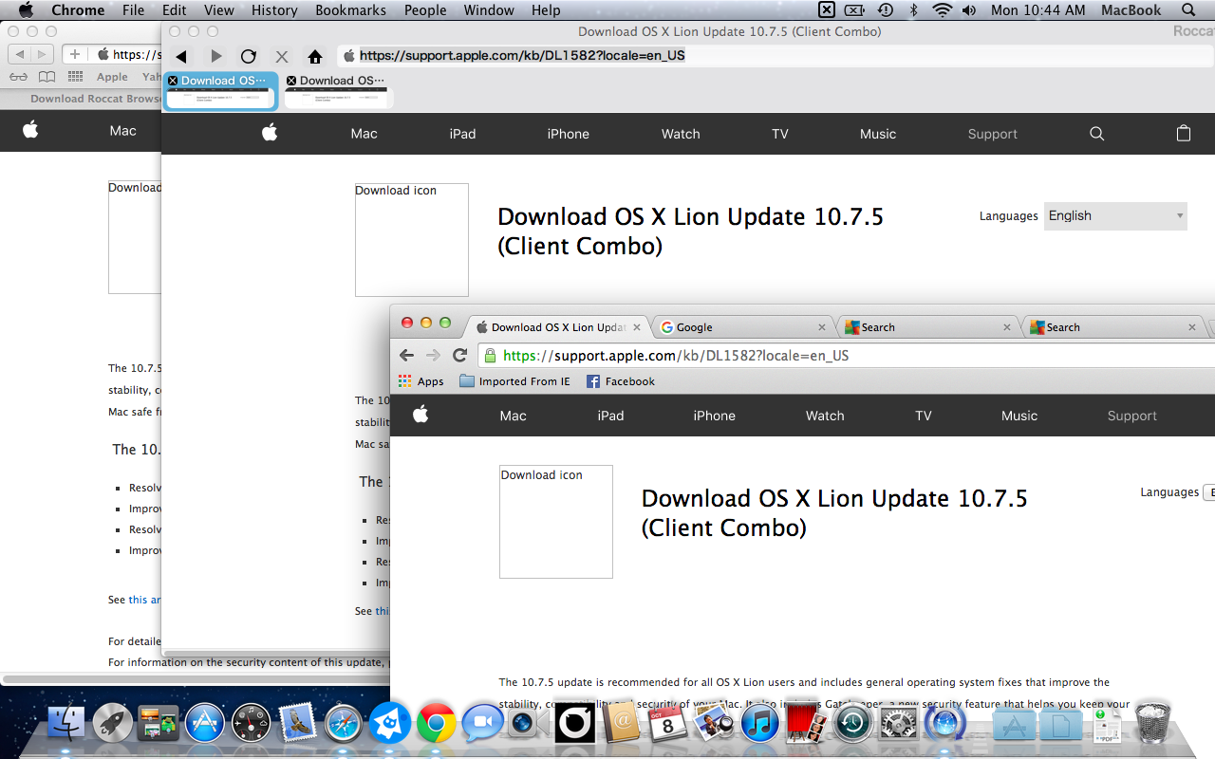Go to the home page in Roccat window
Screen dimensions: 1215x759
pos(315,56)
